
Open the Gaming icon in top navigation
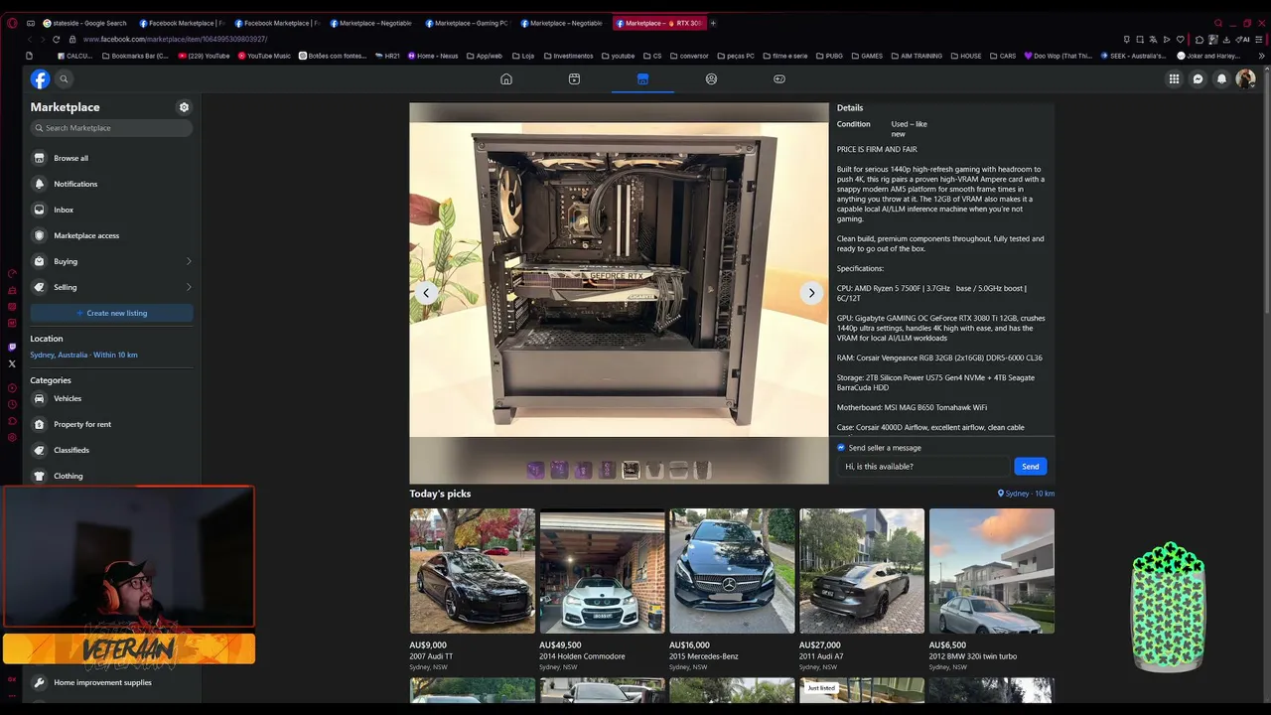pyautogui.click(x=779, y=78)
